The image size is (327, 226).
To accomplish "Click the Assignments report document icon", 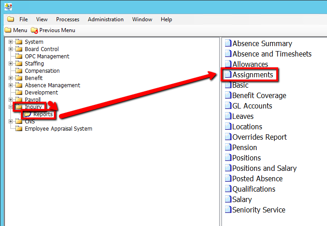I will click(x=228, y=75).
